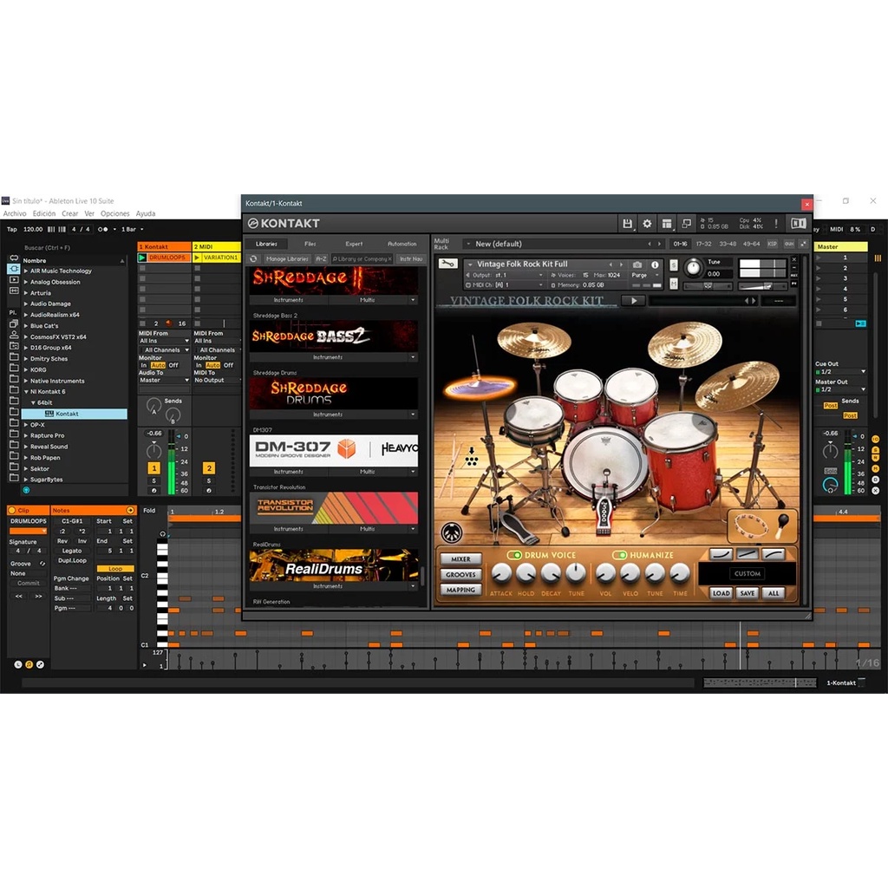
Task: Show instrument info icon
Action: tap(655, 264)
